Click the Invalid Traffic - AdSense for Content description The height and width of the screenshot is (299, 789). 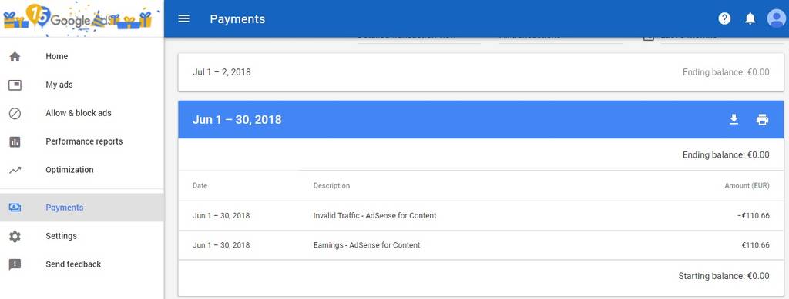coord(375,216)
